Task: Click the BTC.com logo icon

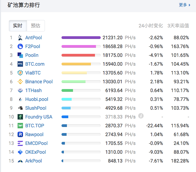Action: 20,64
